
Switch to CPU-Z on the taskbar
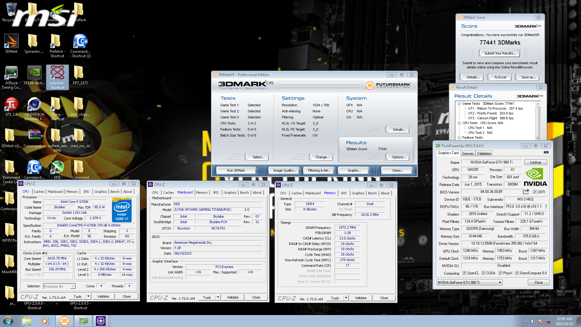click(x=100, y=321)
